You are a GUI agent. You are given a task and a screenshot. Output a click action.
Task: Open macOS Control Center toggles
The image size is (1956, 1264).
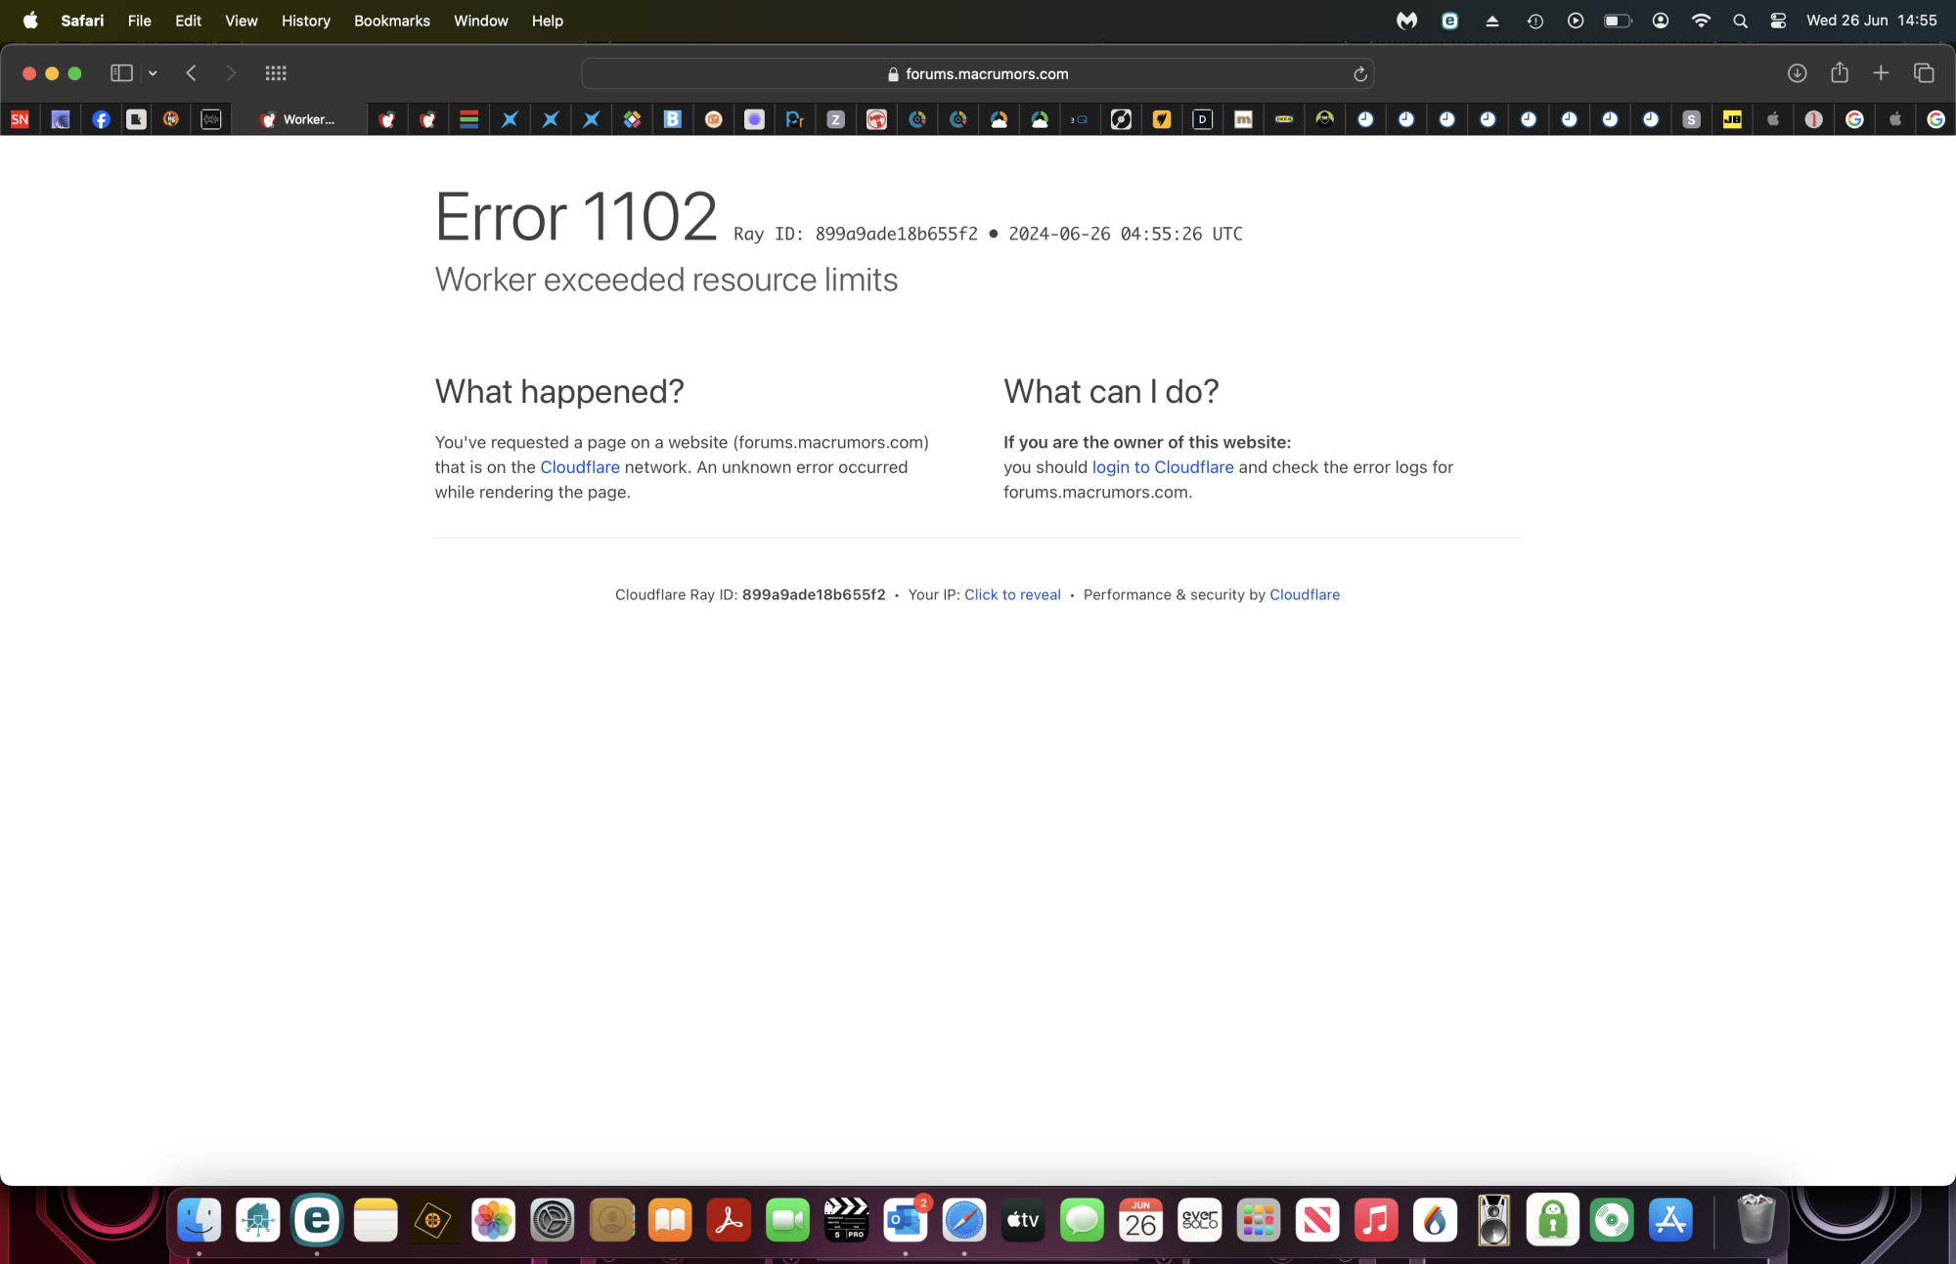point(1778,21)
